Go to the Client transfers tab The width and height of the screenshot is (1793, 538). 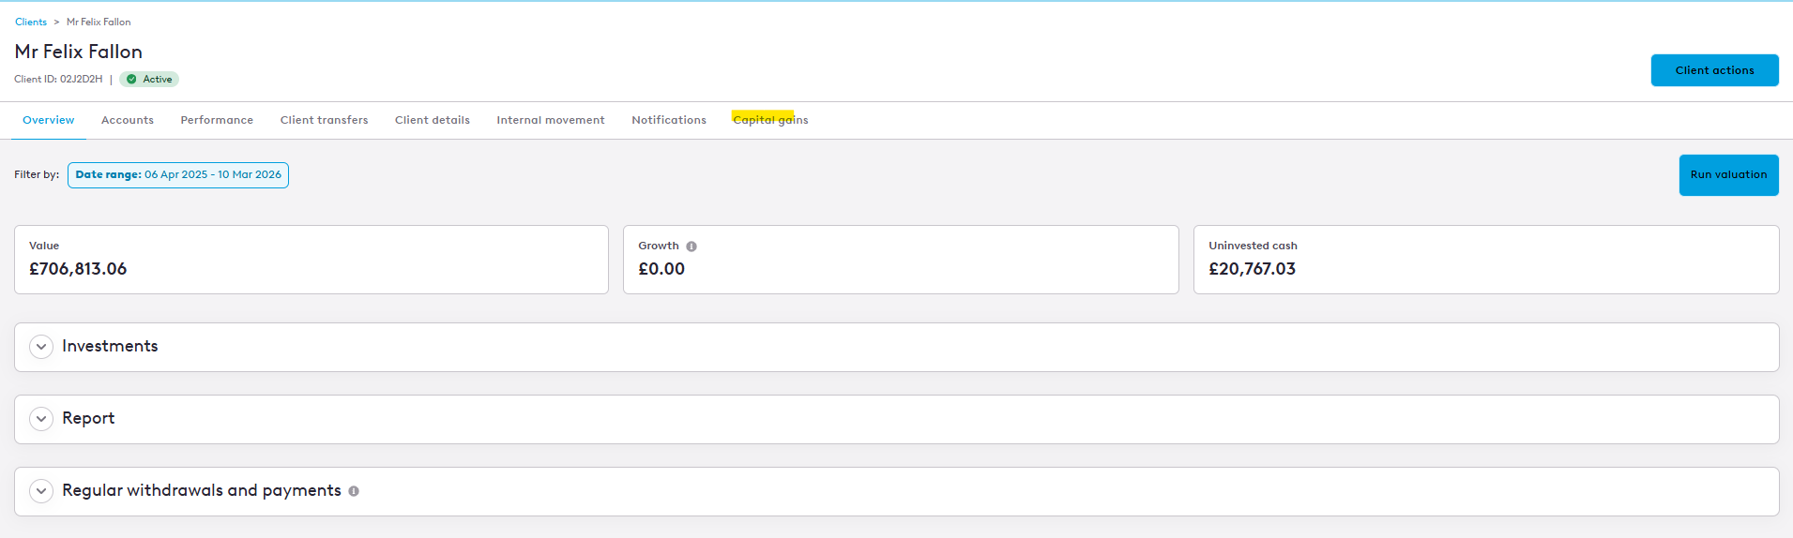click(x=324, y=120)
